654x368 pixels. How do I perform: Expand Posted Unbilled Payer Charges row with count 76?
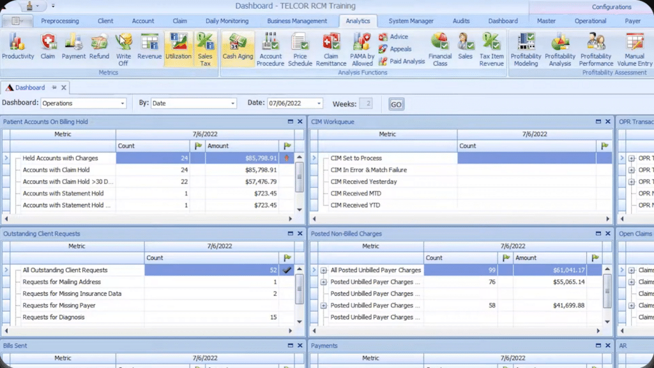pos(324,282)
